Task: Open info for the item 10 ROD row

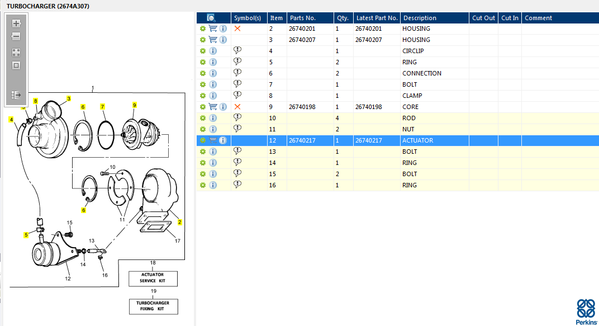Action: pyautogui.click(x=213, y=118)
